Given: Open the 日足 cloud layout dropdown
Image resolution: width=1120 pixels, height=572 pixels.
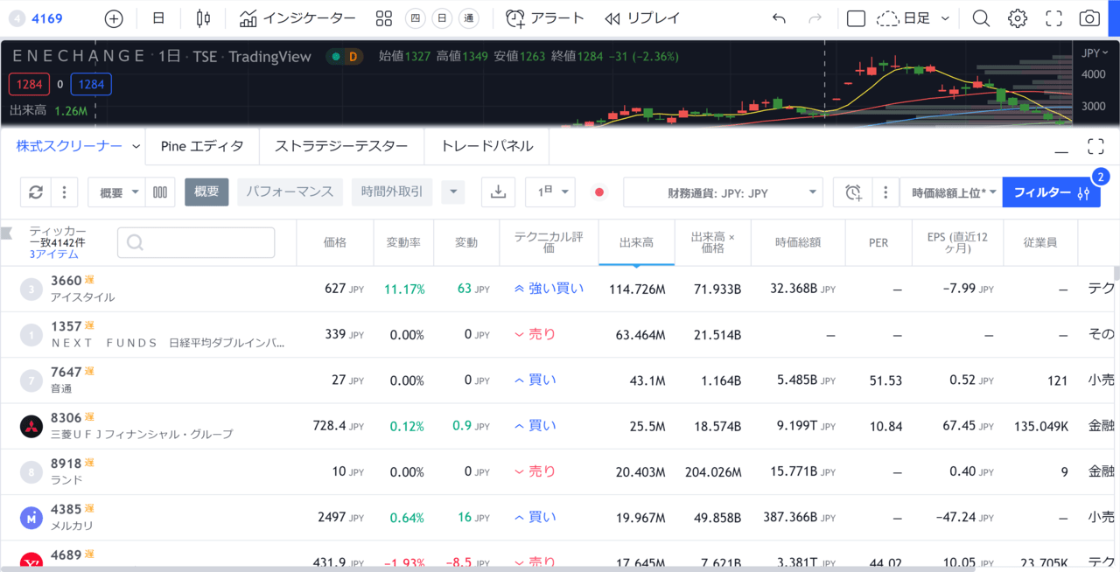Looking at the screenshot, I should (914, 18).
